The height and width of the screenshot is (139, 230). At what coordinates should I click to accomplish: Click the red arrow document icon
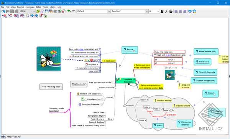(x=41, y=16)
